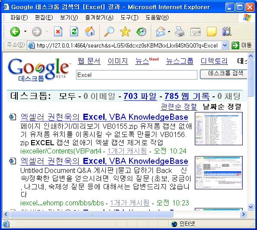Click vertical scrollbar up arrow

click(251, 56)
